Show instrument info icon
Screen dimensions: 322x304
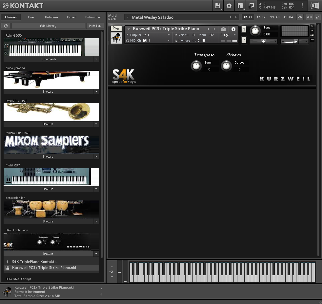233,29
